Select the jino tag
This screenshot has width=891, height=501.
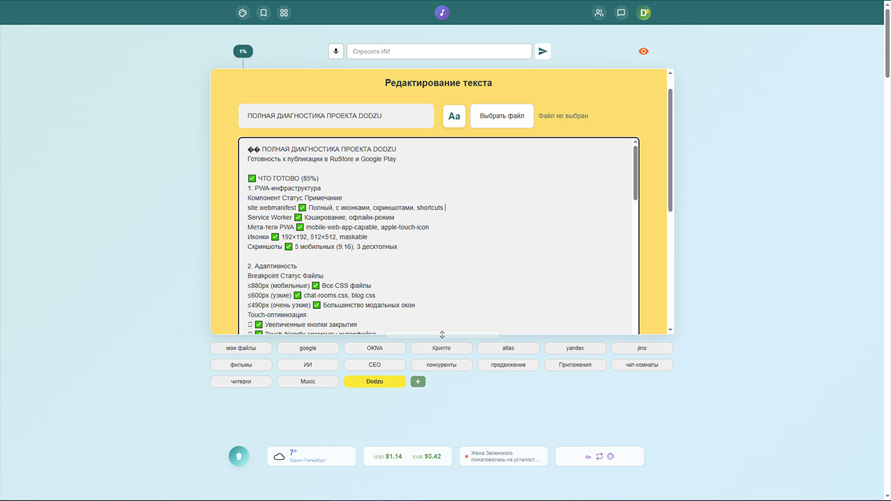642,348
